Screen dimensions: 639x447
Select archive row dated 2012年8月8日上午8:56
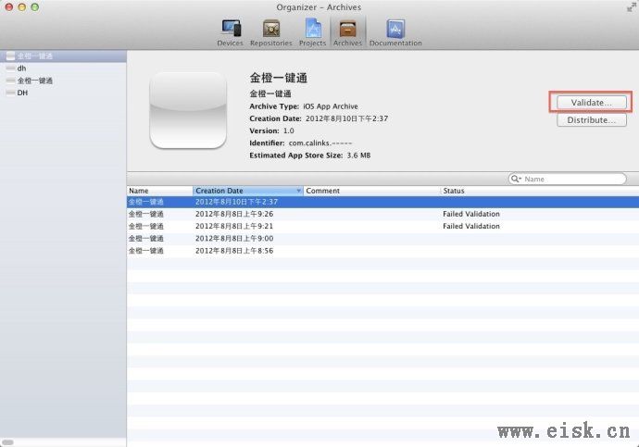[382, 251]
